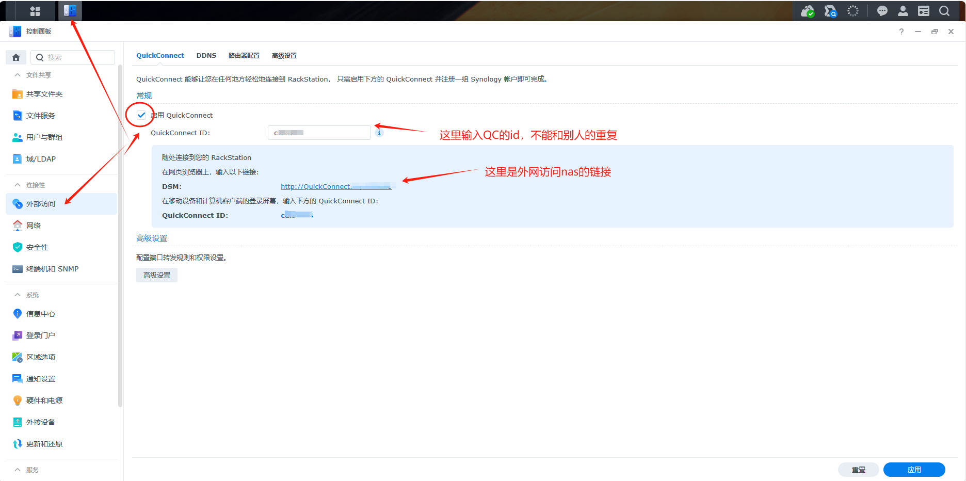Collapse the 文件共享 section
Image resolution: width=966 pixels, height=481 pixels.
point(18,75)
